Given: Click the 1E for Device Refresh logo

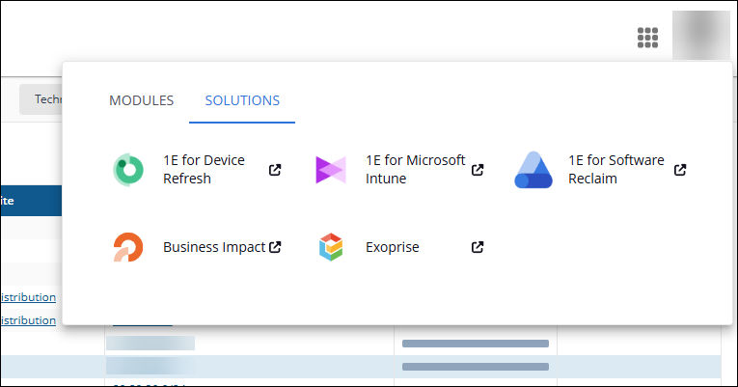Looking at the screenshot, I should (127, 170).
